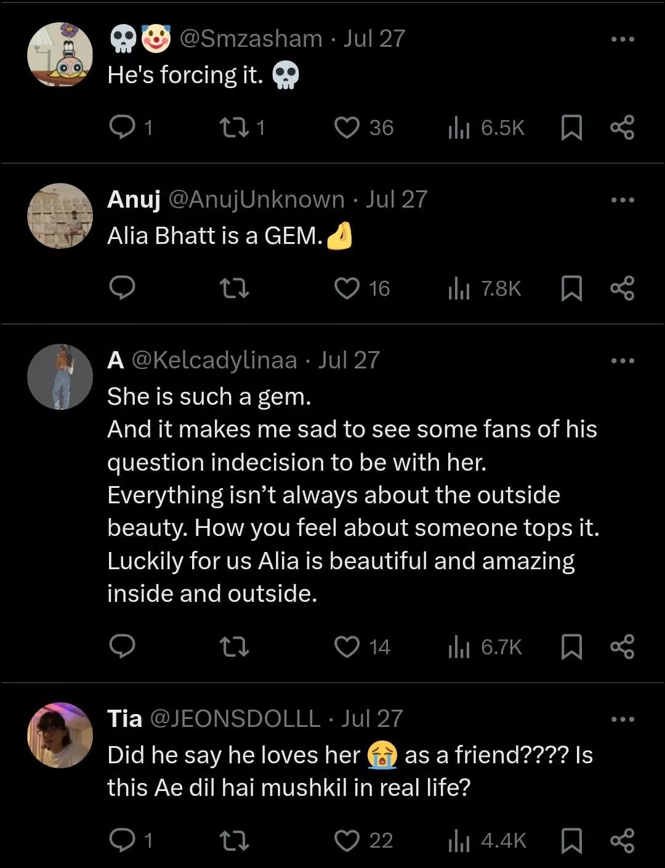Image resolution: width=665 pixels, height=868 pixels.
Task: Retweet the "He's forcing it" tweet
Action: point(234,128)
